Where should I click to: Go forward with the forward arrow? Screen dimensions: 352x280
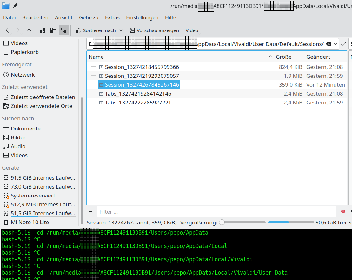point(18,30)
